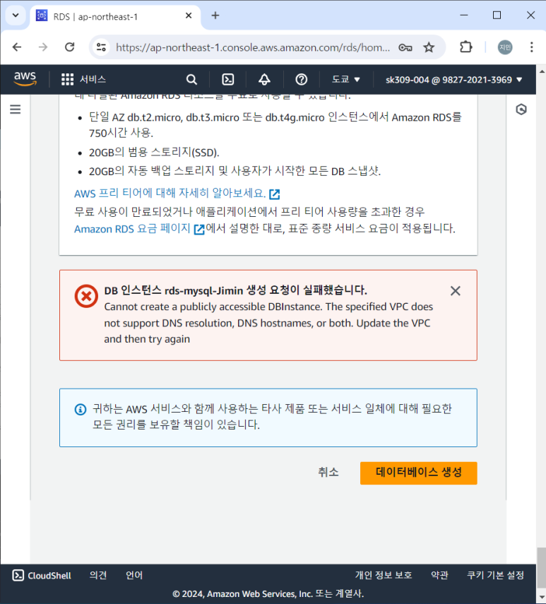This screenshot has width=546, height=604.
Task: Open saved password key icon
Action: 405,47
